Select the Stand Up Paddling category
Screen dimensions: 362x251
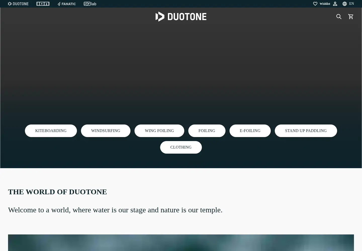coord(306,131)
